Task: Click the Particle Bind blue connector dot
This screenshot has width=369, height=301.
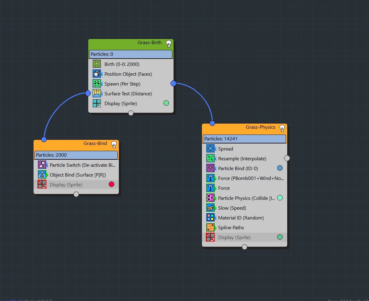Action: coord(280,168)
